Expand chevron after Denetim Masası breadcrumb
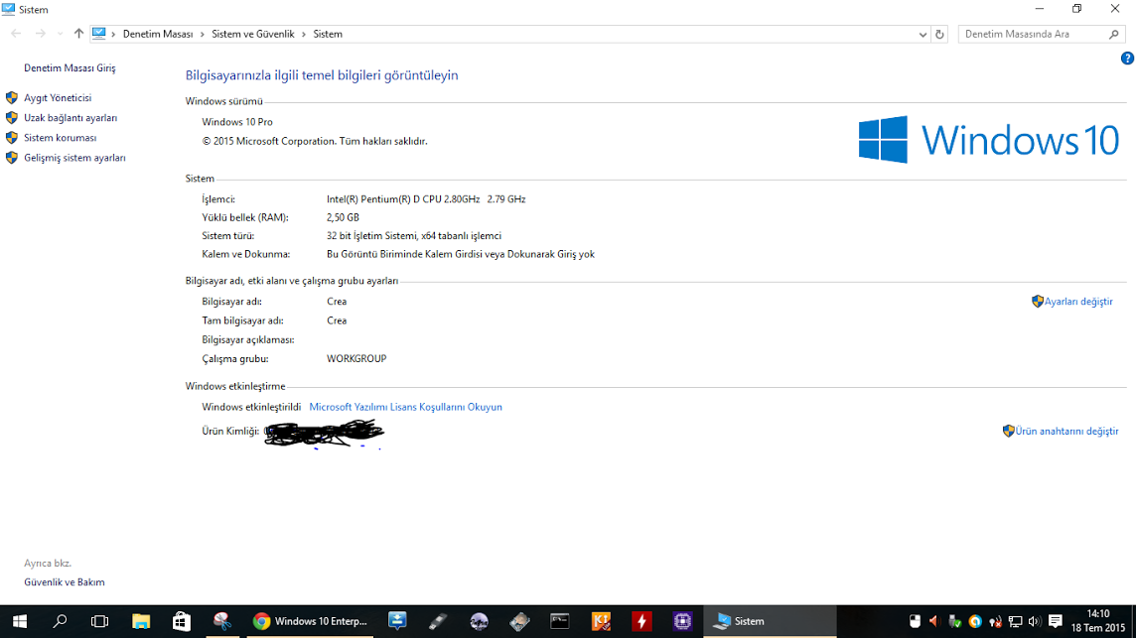The image size is (1136, 638). 203,34
